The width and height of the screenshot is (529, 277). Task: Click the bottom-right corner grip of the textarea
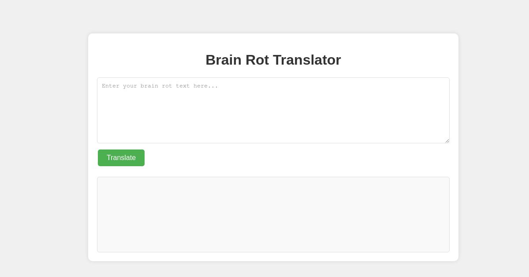(x=447, y=140)
